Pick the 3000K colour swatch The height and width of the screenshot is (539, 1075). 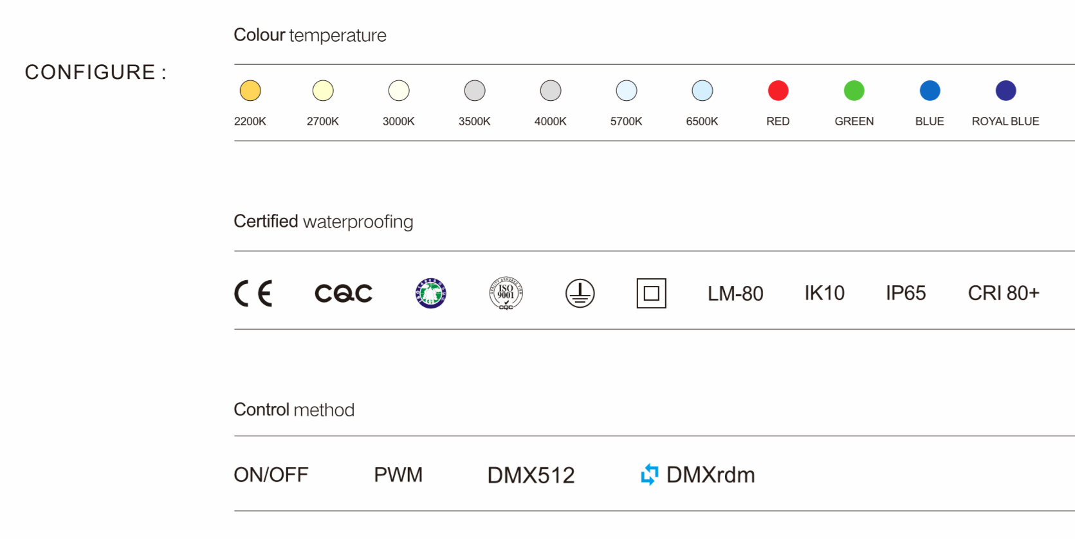[x=399, y=91]
